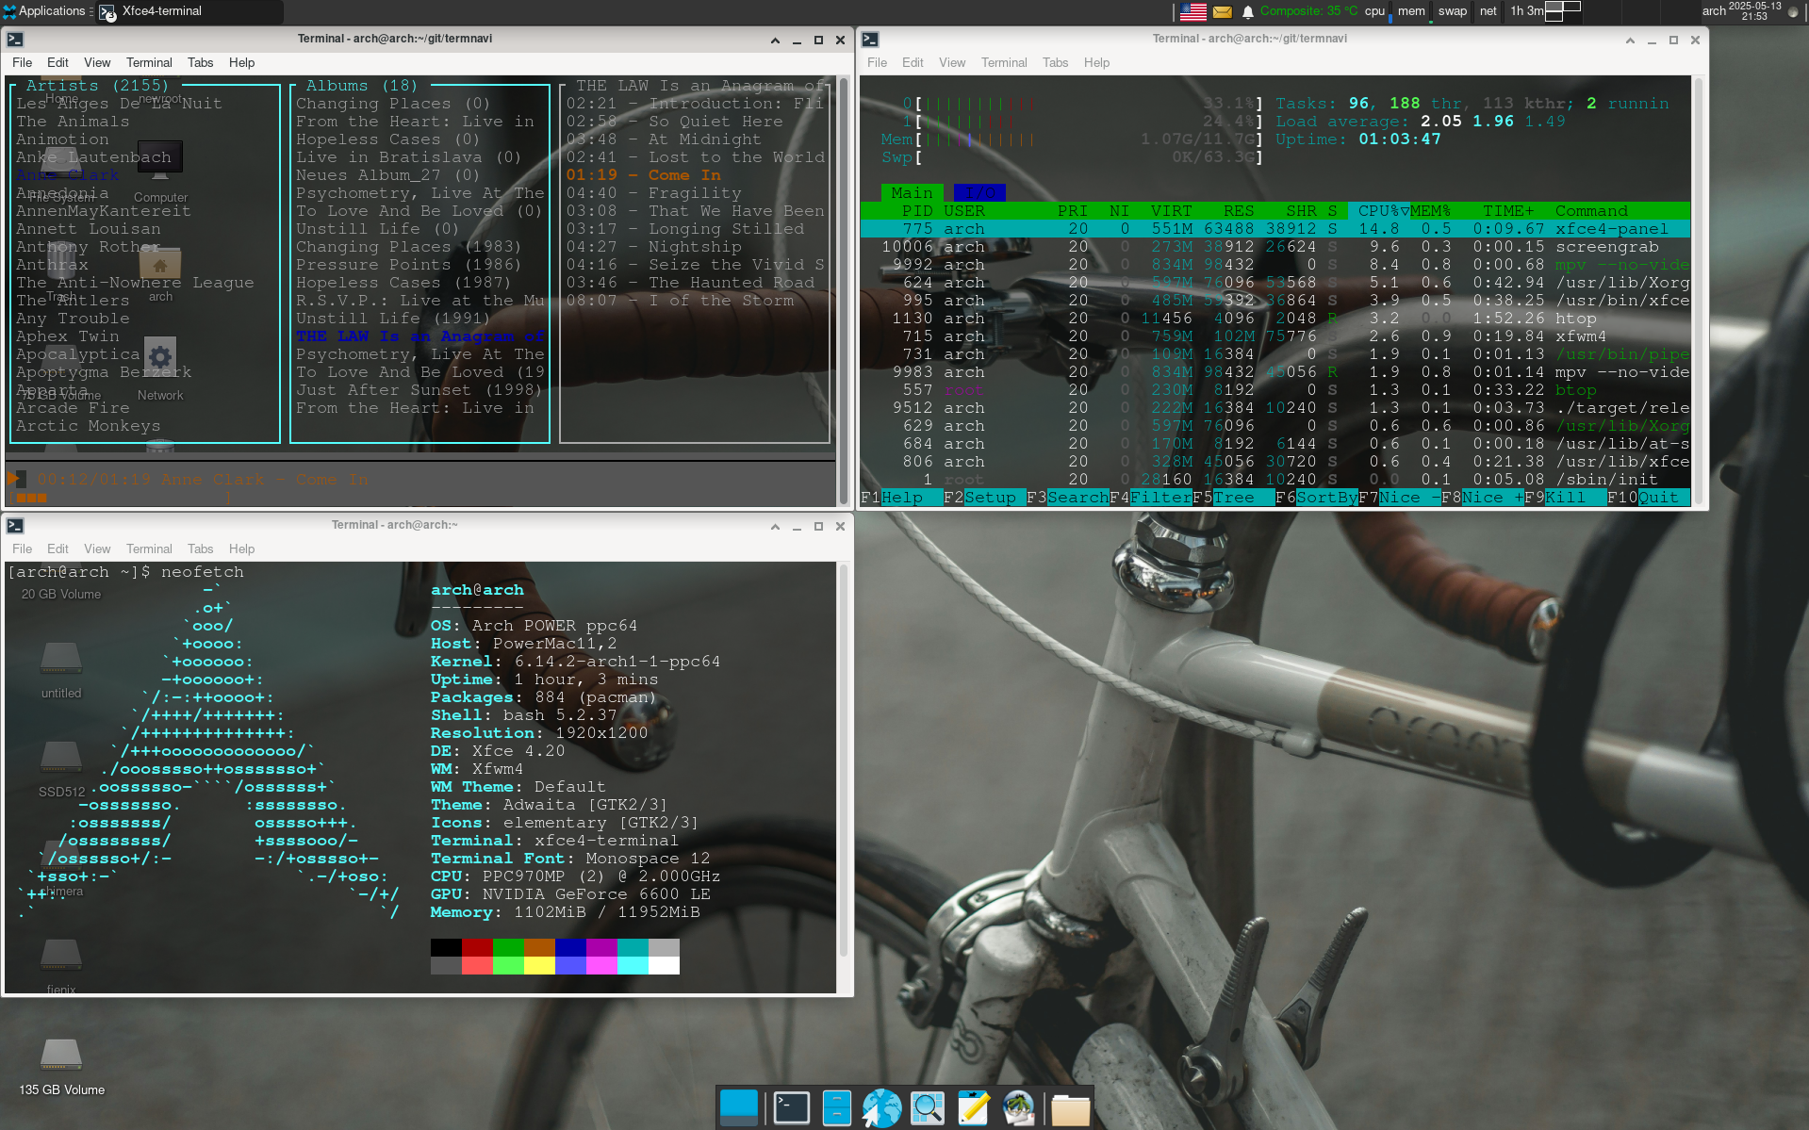Select the Main tab in htop
The width and height of the screenshot is (1809, 1130).
(912, 192)
